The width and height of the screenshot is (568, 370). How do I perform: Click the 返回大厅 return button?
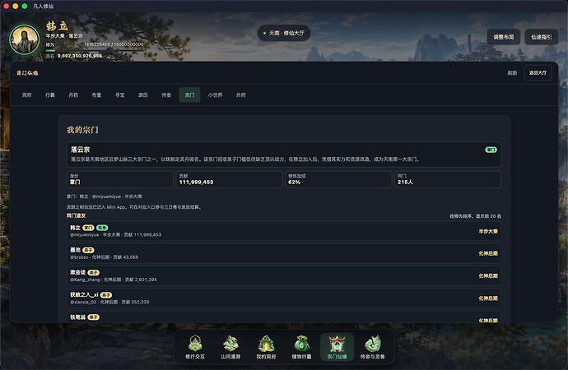tap(538, 73)
